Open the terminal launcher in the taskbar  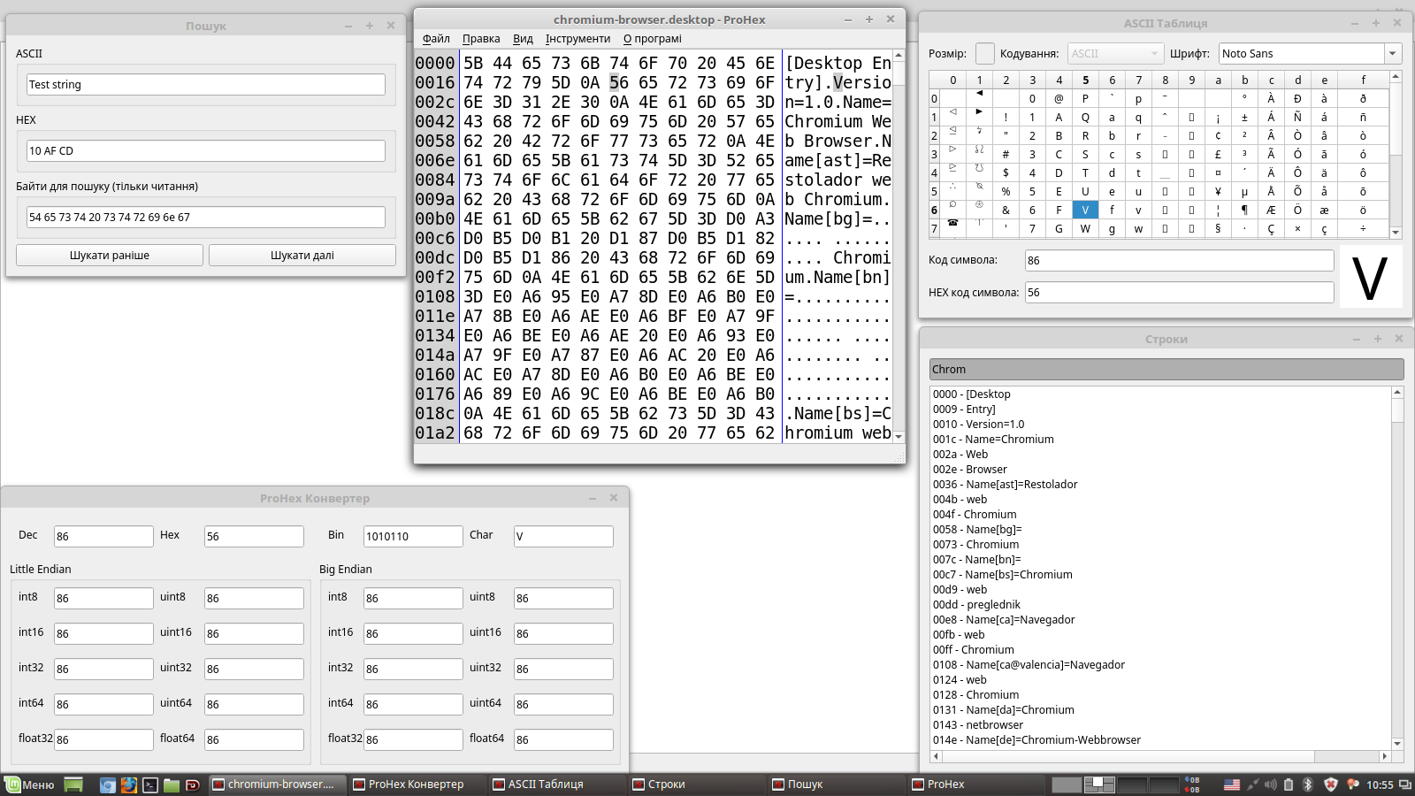tap(150, 785)
